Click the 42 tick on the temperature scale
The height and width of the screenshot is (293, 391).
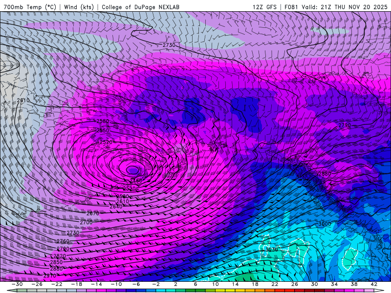pyautogui.click(x=374, y=284)
